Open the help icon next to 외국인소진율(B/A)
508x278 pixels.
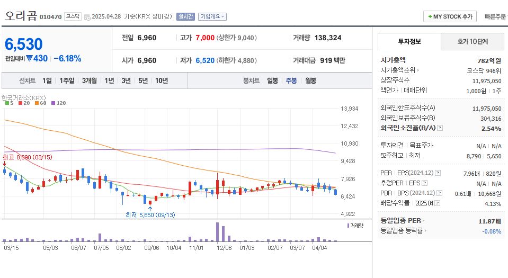[440, 128]
